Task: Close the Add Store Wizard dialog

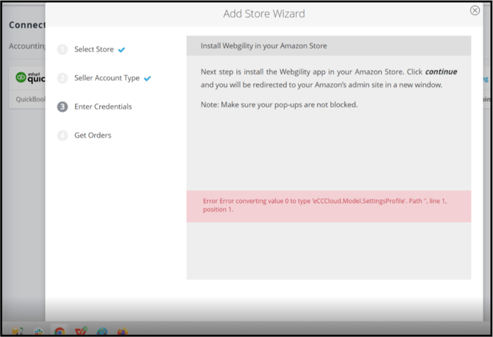Action: click(475, 10)
